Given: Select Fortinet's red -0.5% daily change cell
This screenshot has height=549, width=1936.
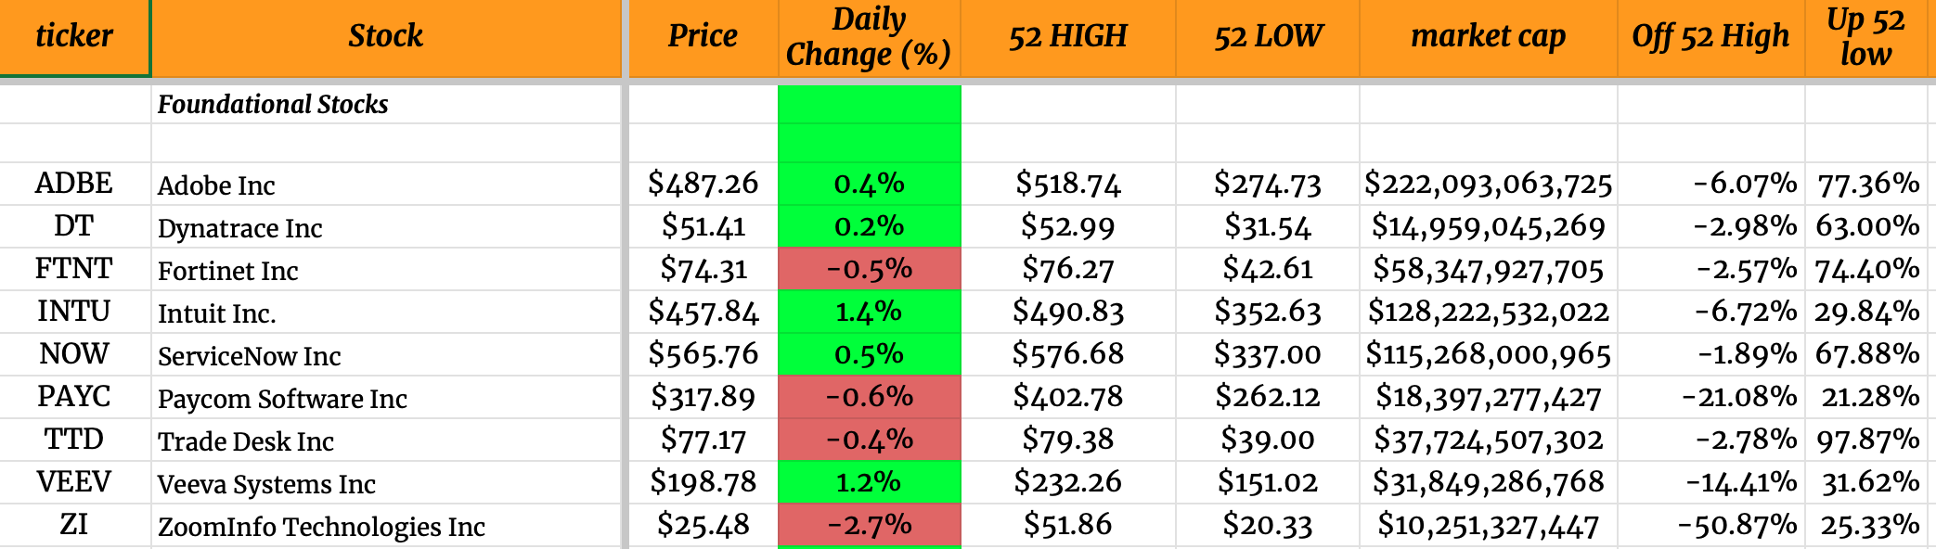Looking at the screenshot, I should click(x=869, y=269).
